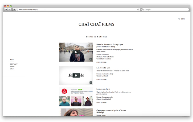Expand Le Monde video to fullscreen
Viewport: 193px width, 122px height.
(91, 82)
